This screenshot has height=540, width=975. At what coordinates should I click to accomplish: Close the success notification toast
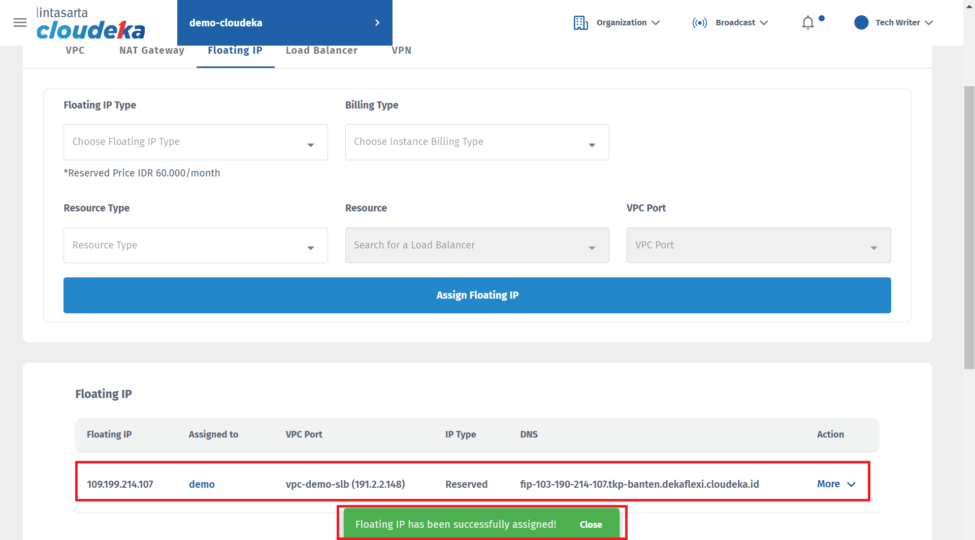tap(591, 524)
